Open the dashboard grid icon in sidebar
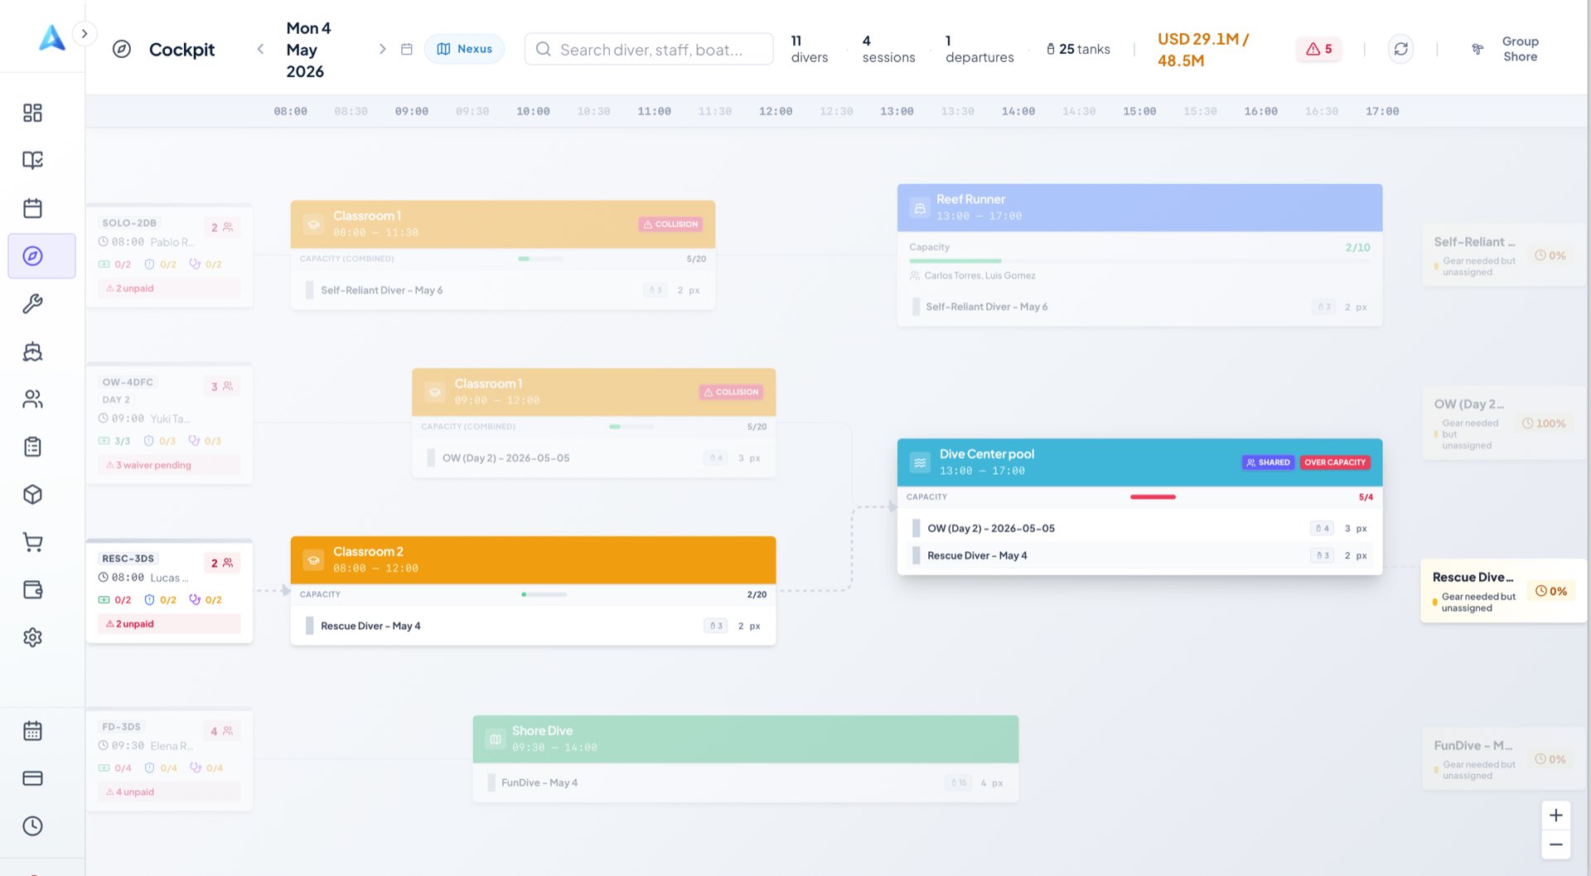The height and width of the screenshot is (876, 1591). click(x=32, y=113)
